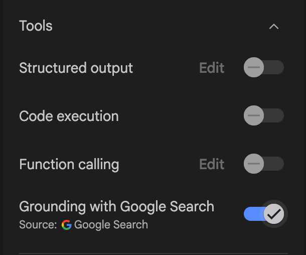Screen dimensions: 306x255
Task: Click Edit next to Structured output
Action: 212,68
